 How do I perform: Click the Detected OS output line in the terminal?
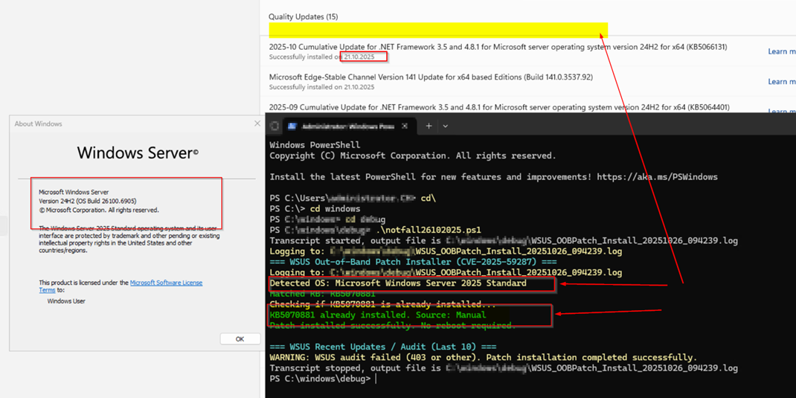click(x=398, y=283)
